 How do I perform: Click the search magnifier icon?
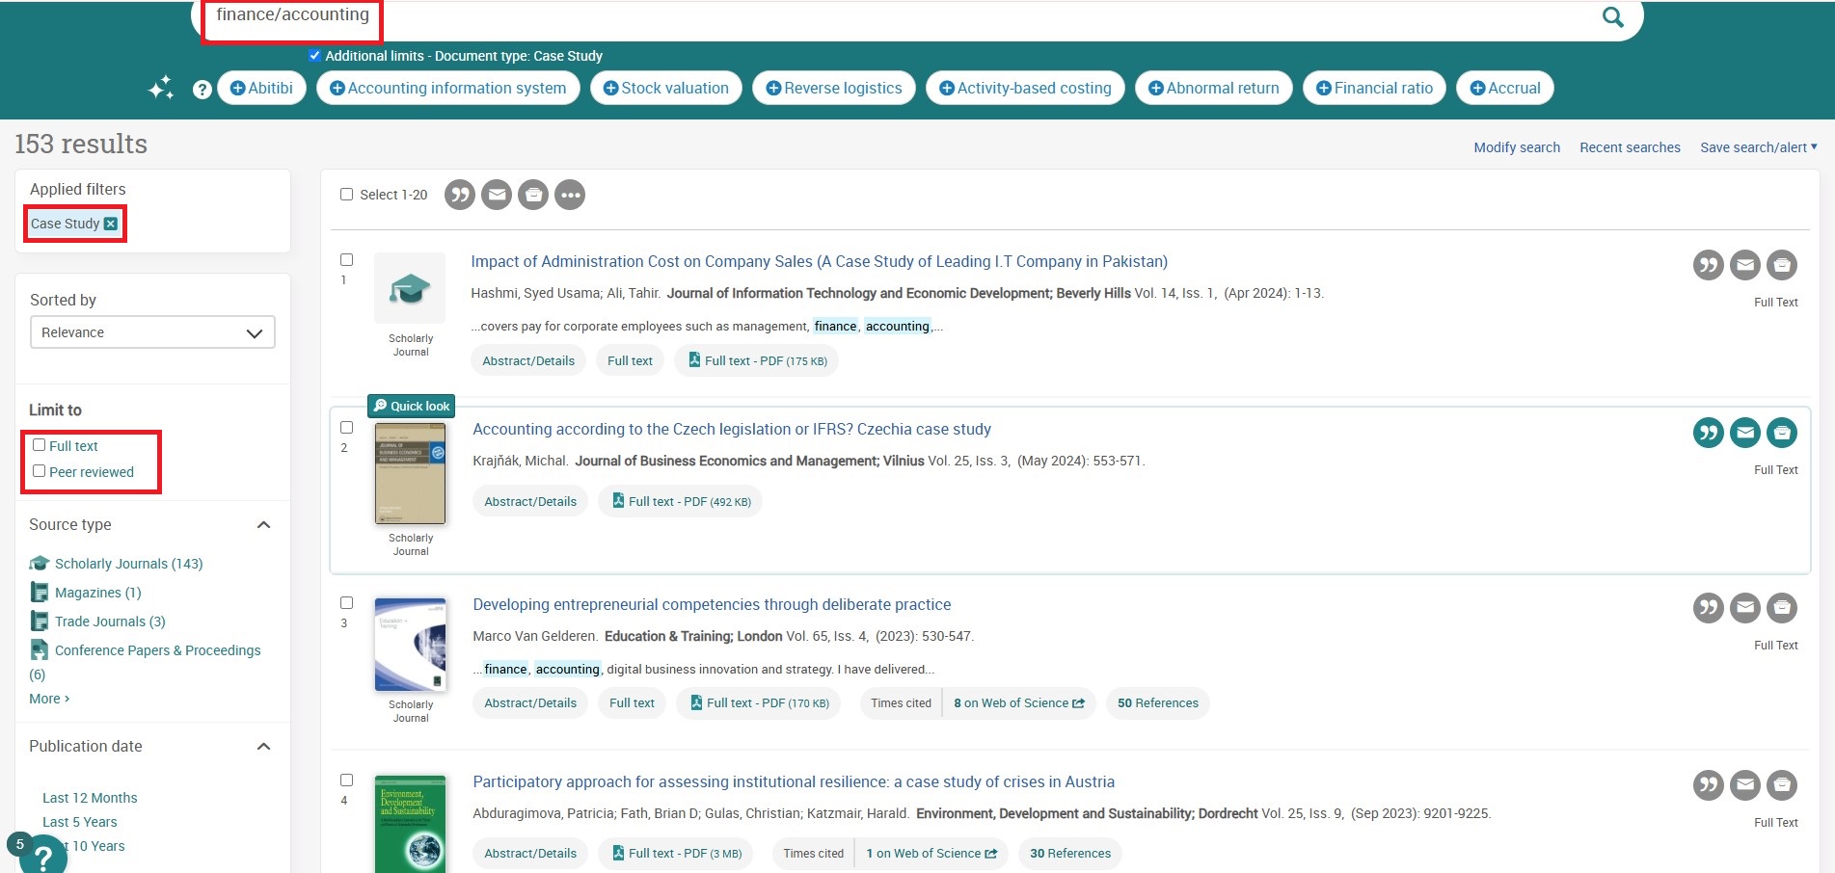(x=1612, y=17)
